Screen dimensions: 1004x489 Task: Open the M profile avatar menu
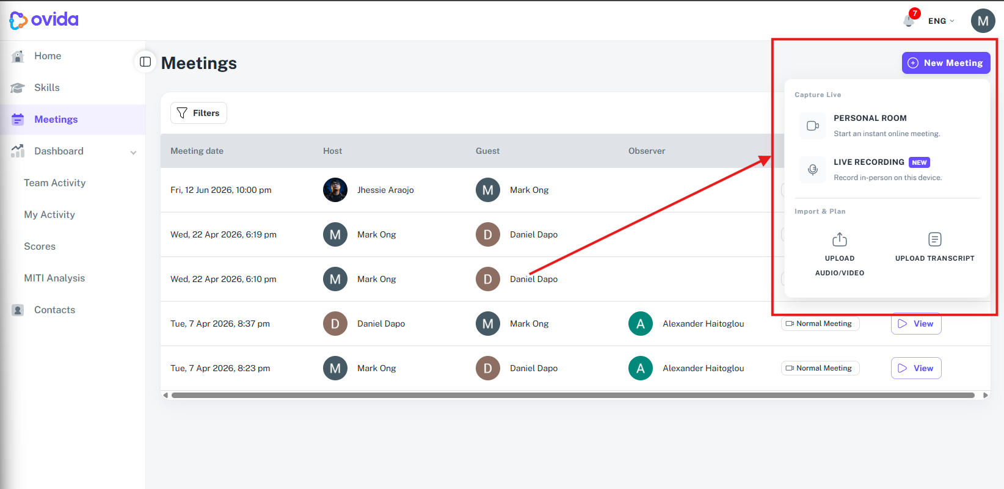983,21
